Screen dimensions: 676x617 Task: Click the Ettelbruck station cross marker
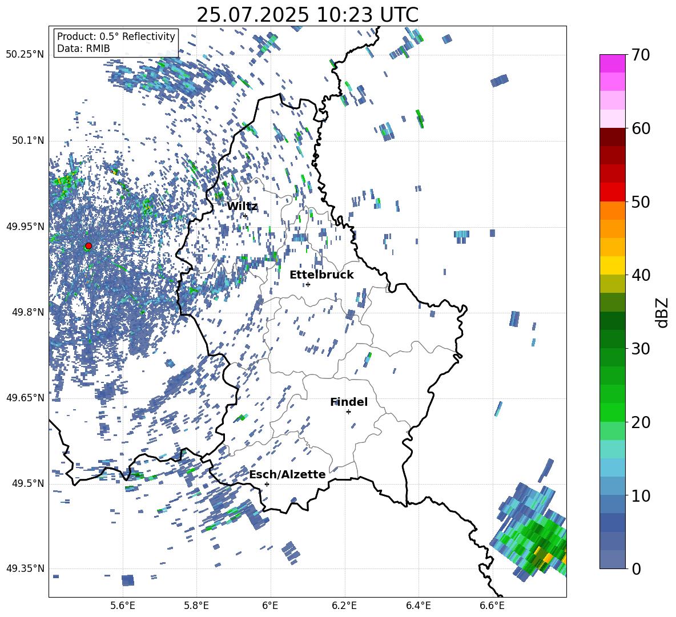(x=308, y=284)
